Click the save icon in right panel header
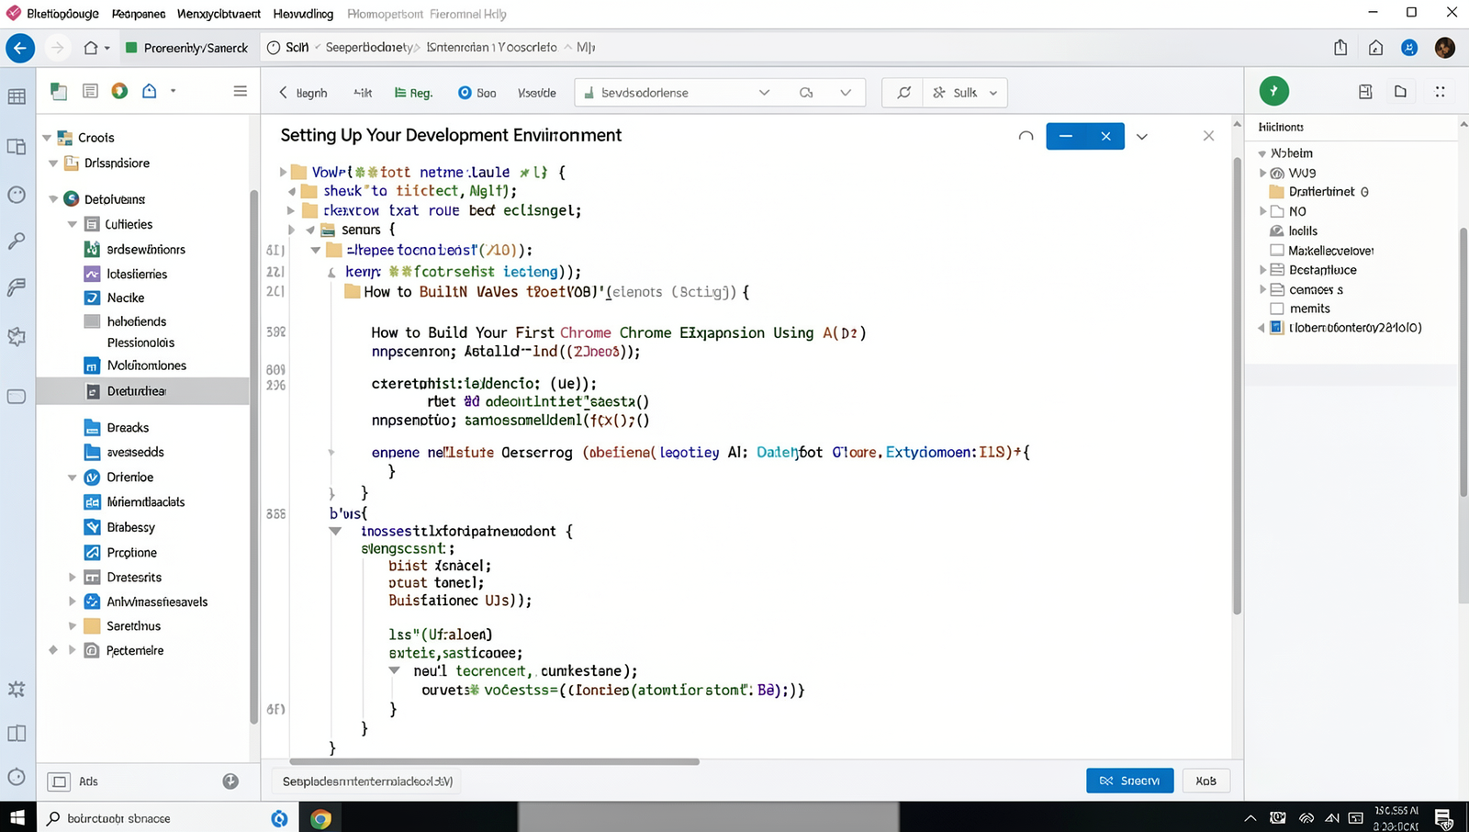 click(1365, 92)
